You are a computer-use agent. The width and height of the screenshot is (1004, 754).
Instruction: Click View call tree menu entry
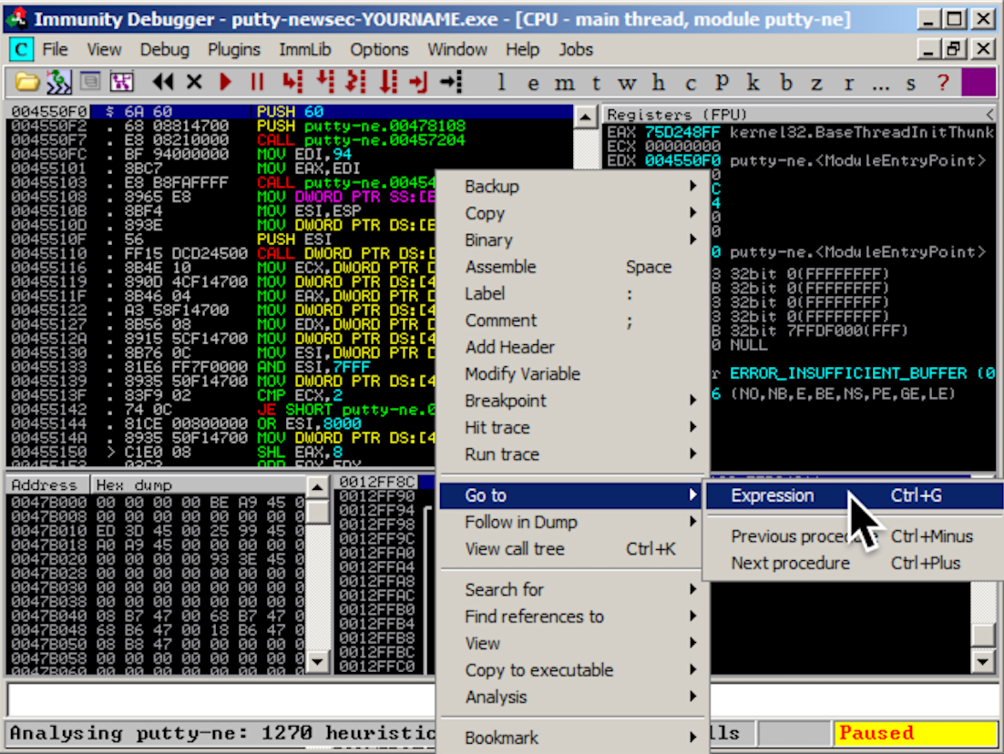[515, 548]
